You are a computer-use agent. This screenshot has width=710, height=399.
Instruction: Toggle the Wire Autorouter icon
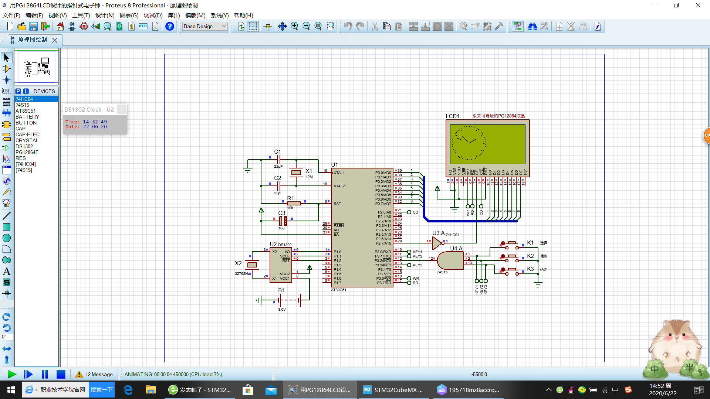click(517, 26)
